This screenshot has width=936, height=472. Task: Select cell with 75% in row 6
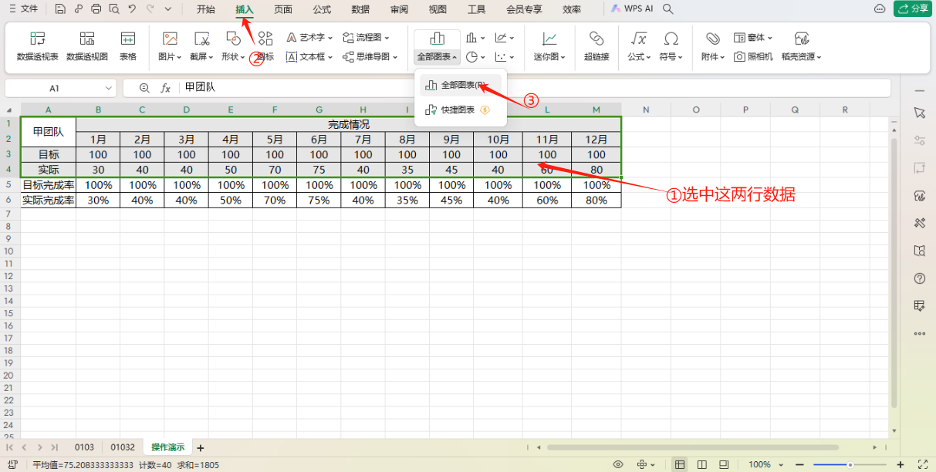319,200
